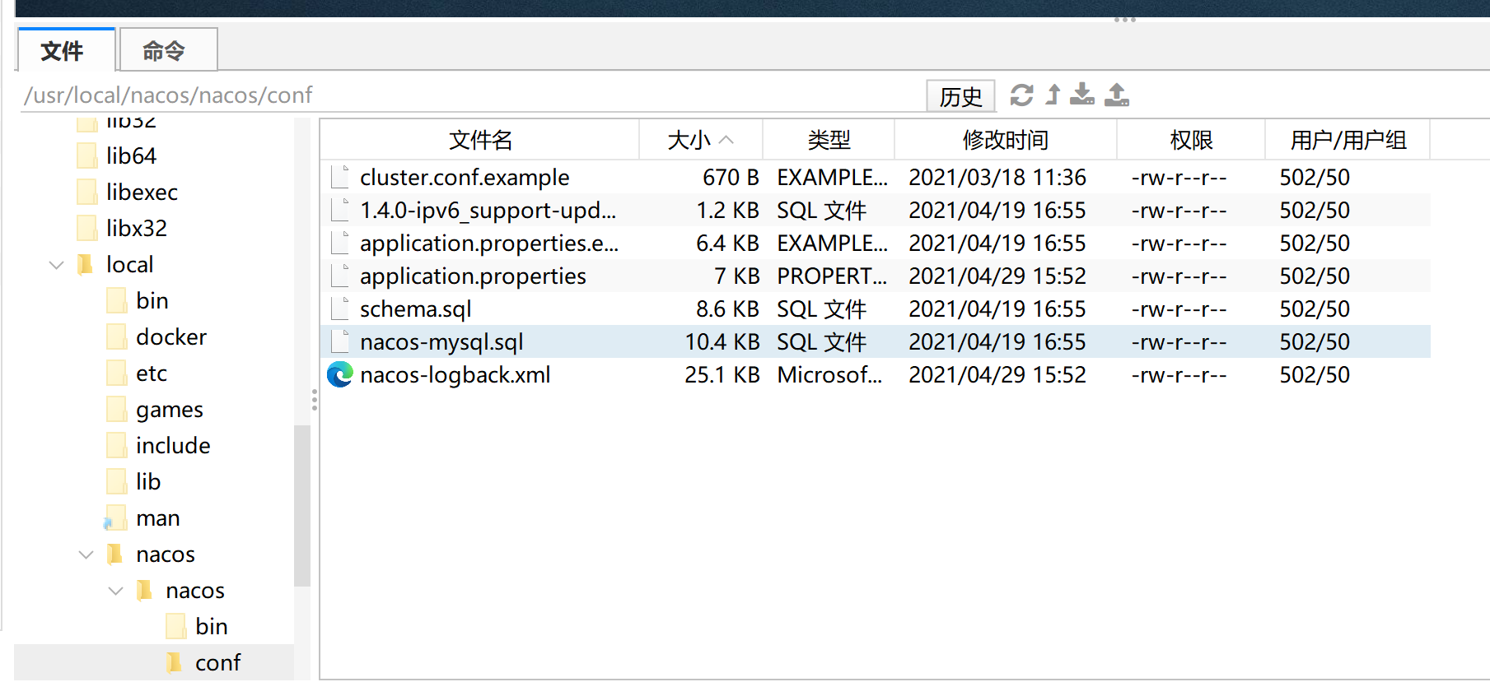Click the Edge icon beside nacos-logback.xml

[x=339, y=375]
